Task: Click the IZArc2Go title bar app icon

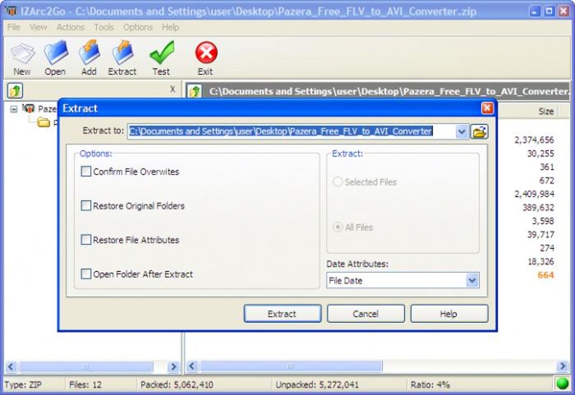Action: [12, 11]
